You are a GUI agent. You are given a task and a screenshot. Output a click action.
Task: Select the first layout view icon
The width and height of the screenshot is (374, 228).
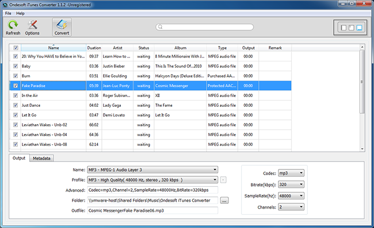344,28
